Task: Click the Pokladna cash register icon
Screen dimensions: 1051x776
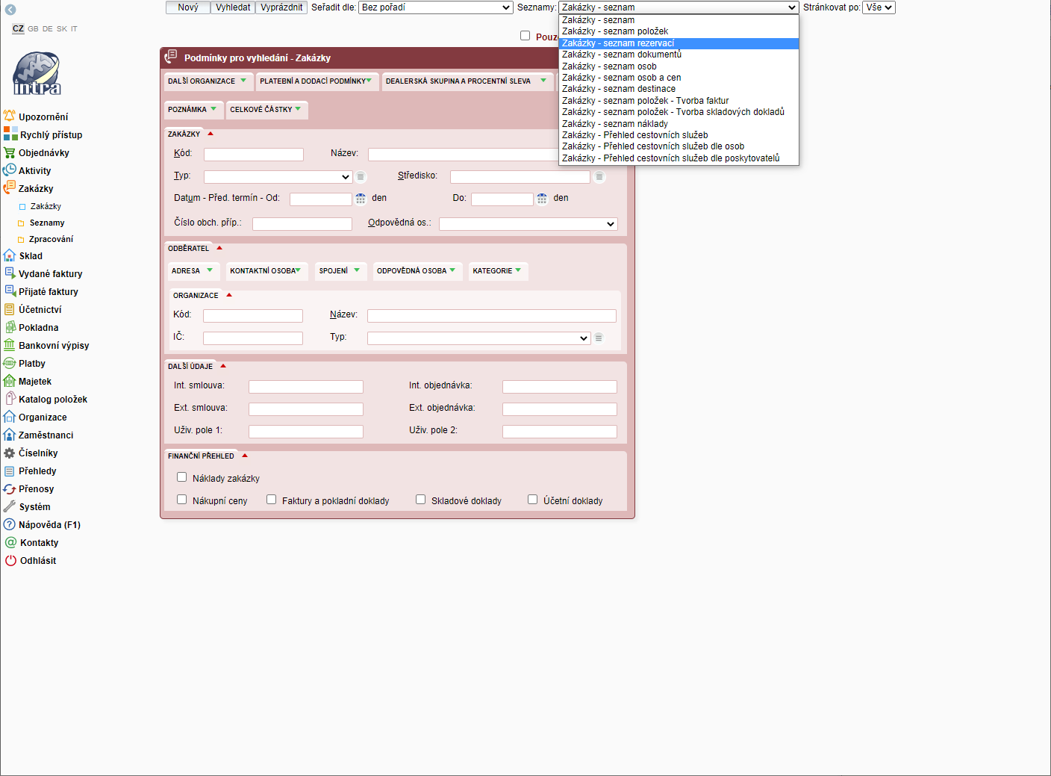Action: 10,327
